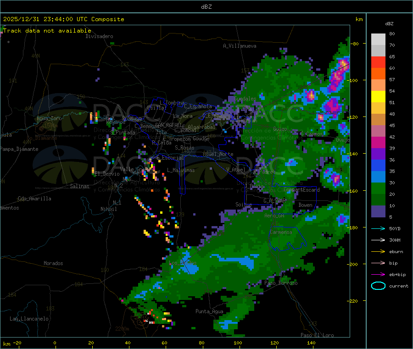Pick the slate swatch between 10 and 5 dBZ
413x349 pixels.
click(x=378, y=211)
